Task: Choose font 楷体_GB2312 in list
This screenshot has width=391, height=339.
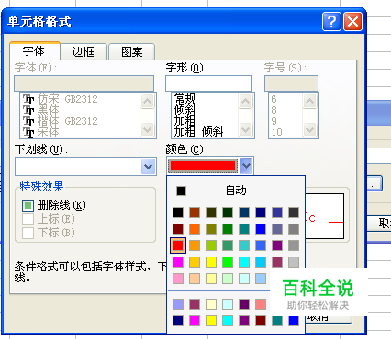Action: click(x=68, y=121)
